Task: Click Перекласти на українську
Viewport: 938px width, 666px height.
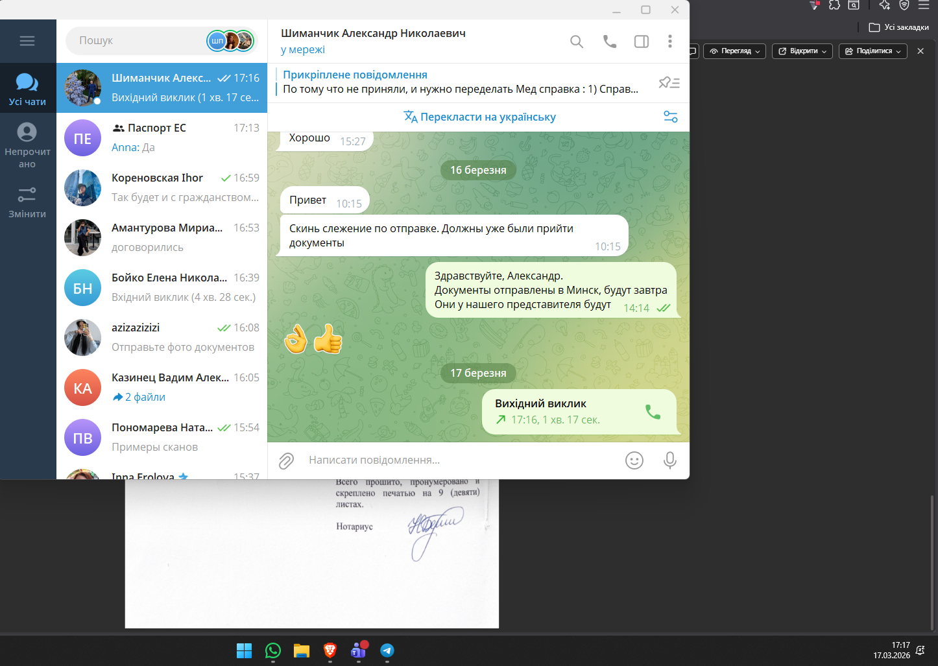Action: click(x=479, y=117)
